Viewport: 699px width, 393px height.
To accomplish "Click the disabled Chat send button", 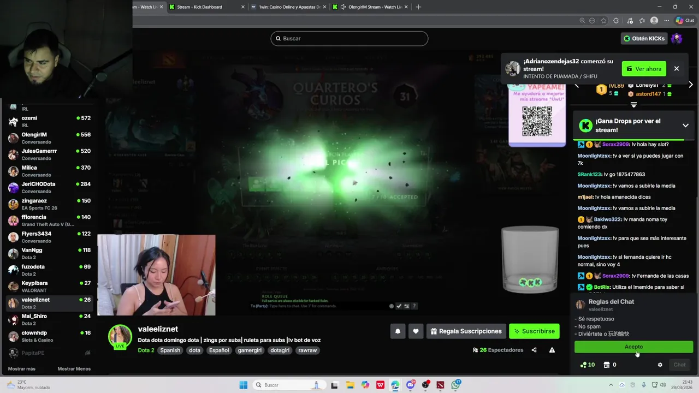I will (679, 365).
